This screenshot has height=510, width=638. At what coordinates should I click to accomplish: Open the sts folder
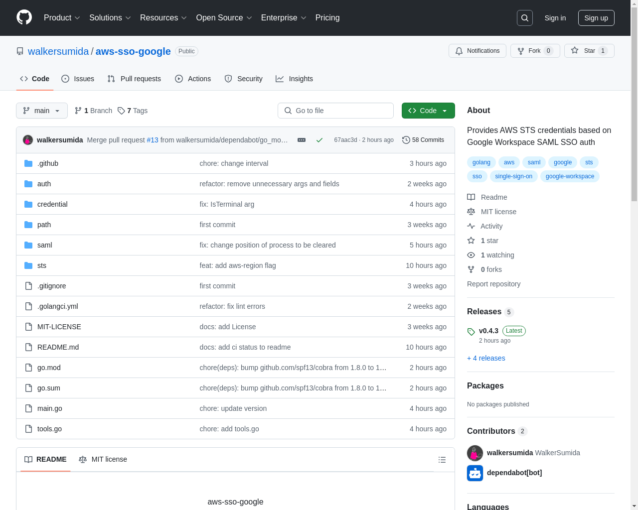tap(42, 265)
